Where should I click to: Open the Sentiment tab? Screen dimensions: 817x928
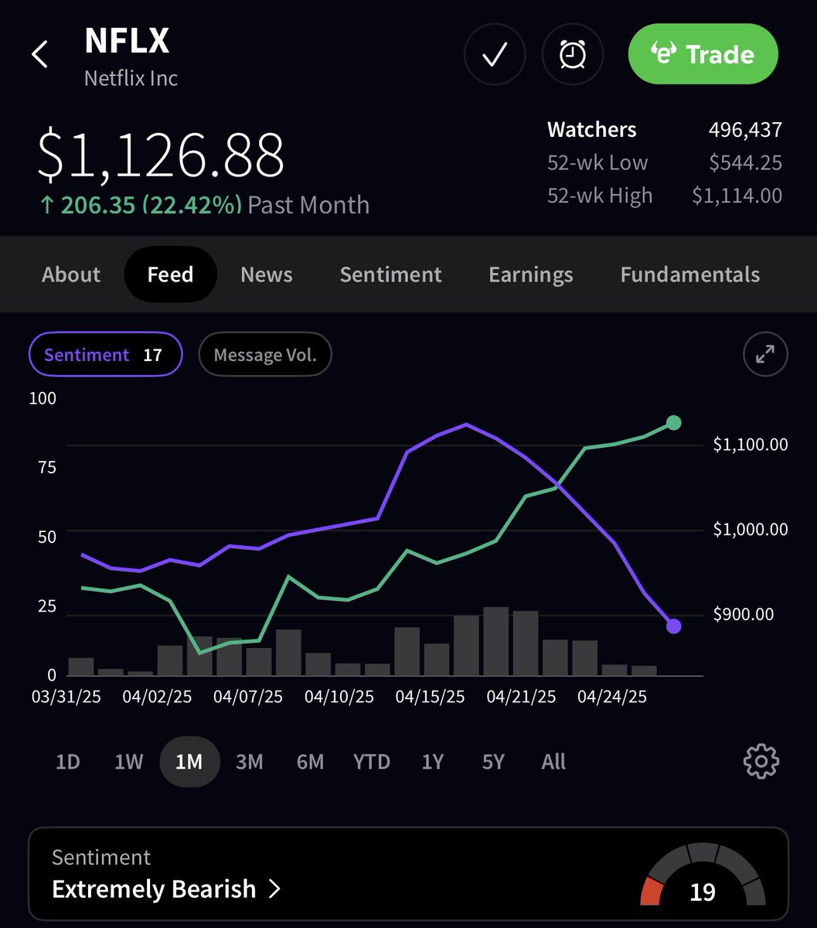coord(391,275)
